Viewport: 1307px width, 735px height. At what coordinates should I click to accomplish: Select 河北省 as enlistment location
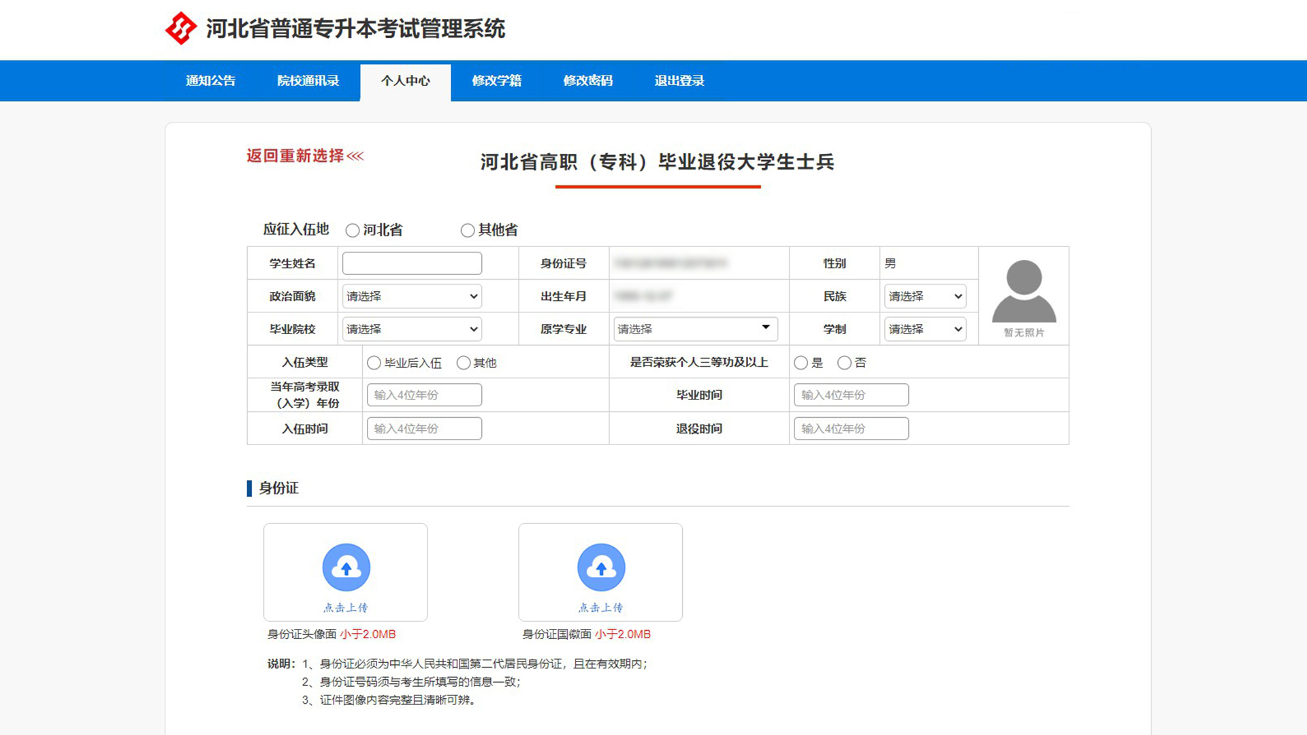(x=353, y=231)
